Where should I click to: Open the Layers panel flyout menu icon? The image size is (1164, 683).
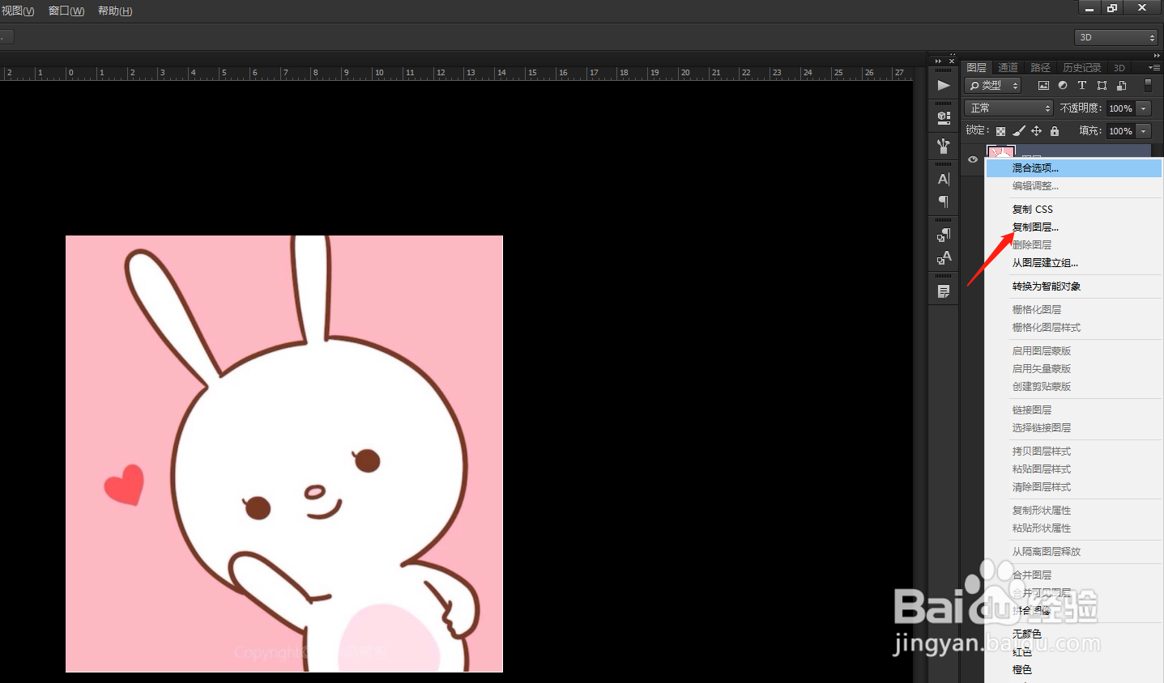coord(1154,68)
